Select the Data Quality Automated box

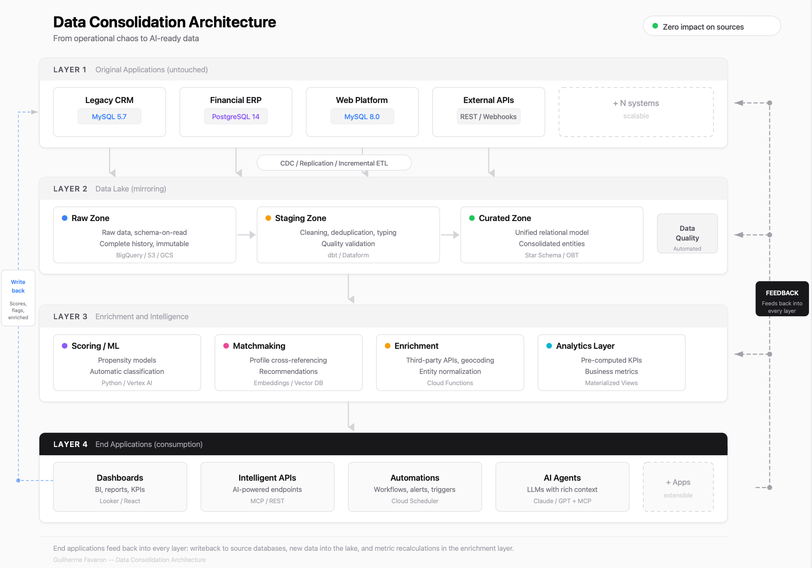(x=687, y=234)
